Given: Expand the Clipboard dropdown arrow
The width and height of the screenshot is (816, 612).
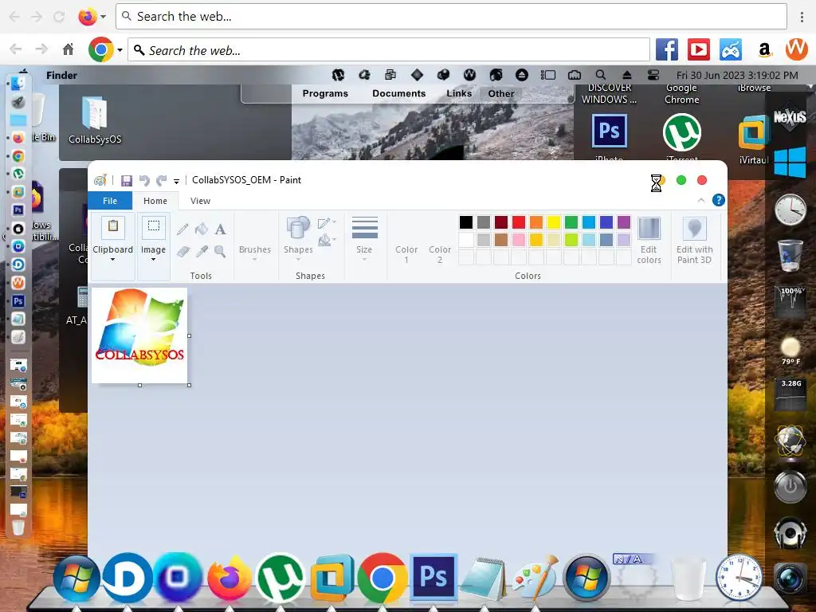Looking at the screenshot, I should tap(112, 259).
